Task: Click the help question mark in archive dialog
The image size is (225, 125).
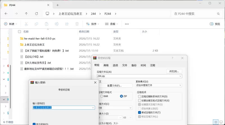Action: pos(172,58)
